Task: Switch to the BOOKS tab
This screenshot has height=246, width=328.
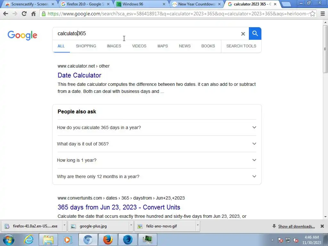Action: point(208,46)
